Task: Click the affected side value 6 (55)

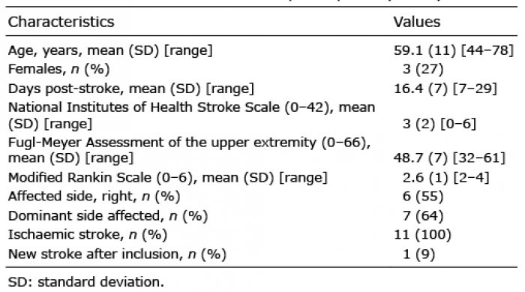Action: pyautogui.click(x=423, y=197)
